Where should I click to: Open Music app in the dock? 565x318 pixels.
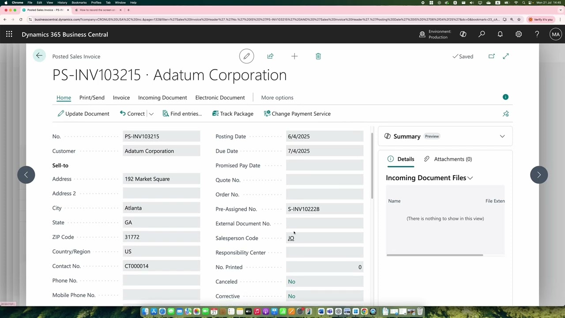point(257,312)
